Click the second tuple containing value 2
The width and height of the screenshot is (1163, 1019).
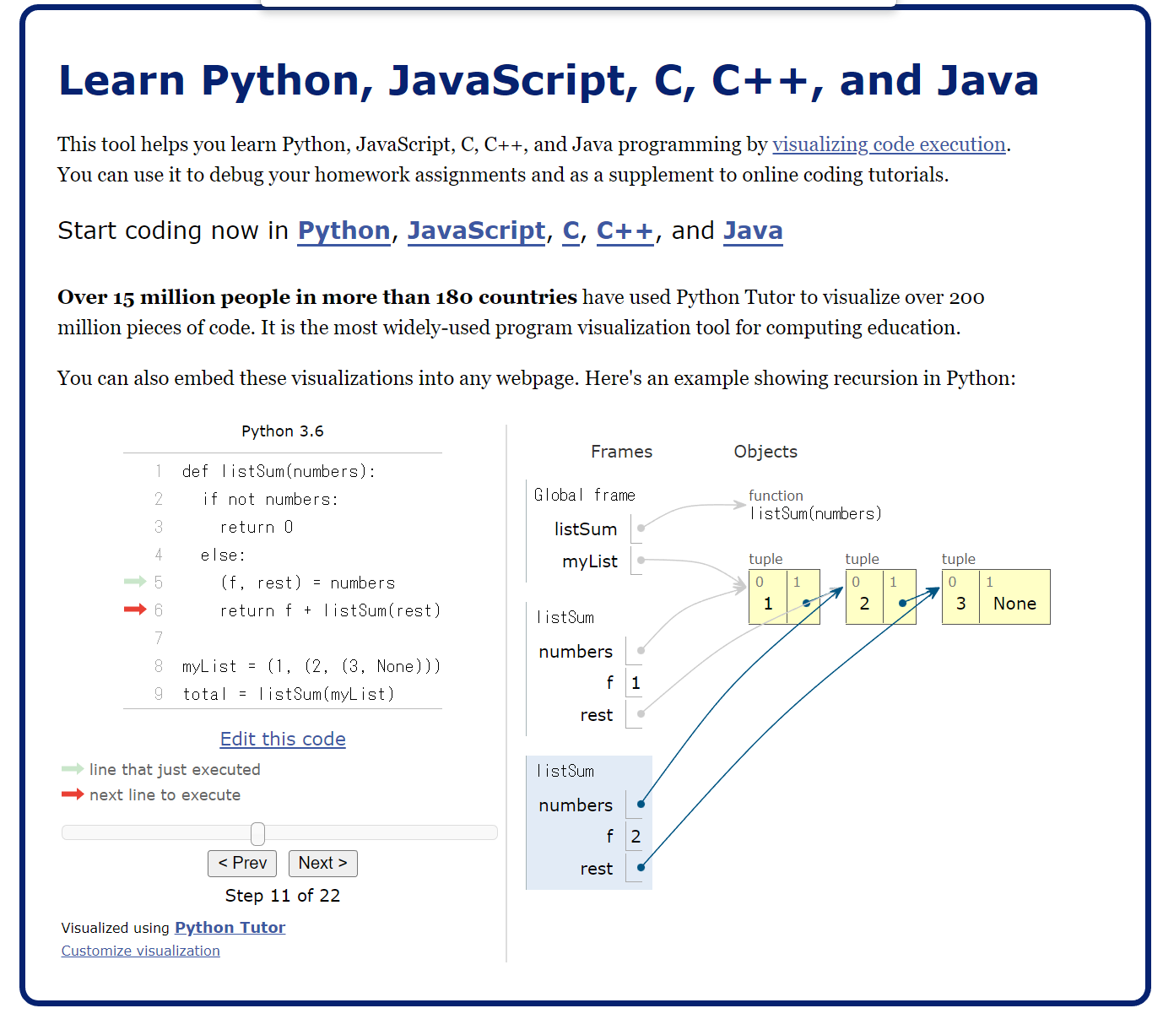[x=880, y=597]
